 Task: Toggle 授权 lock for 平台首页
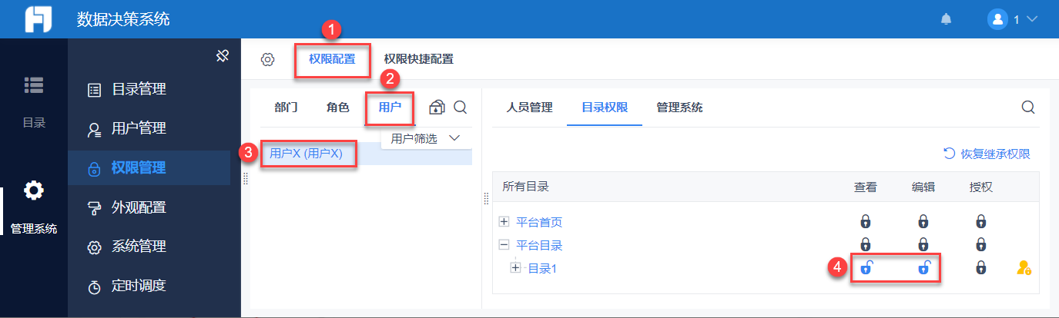[980, 222]
